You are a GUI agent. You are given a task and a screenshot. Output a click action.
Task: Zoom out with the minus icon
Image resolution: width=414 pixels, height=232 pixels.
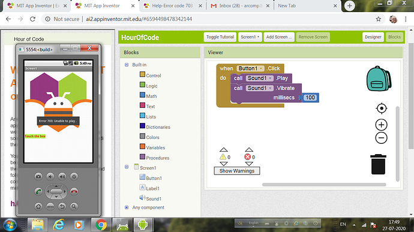(381, 138)
